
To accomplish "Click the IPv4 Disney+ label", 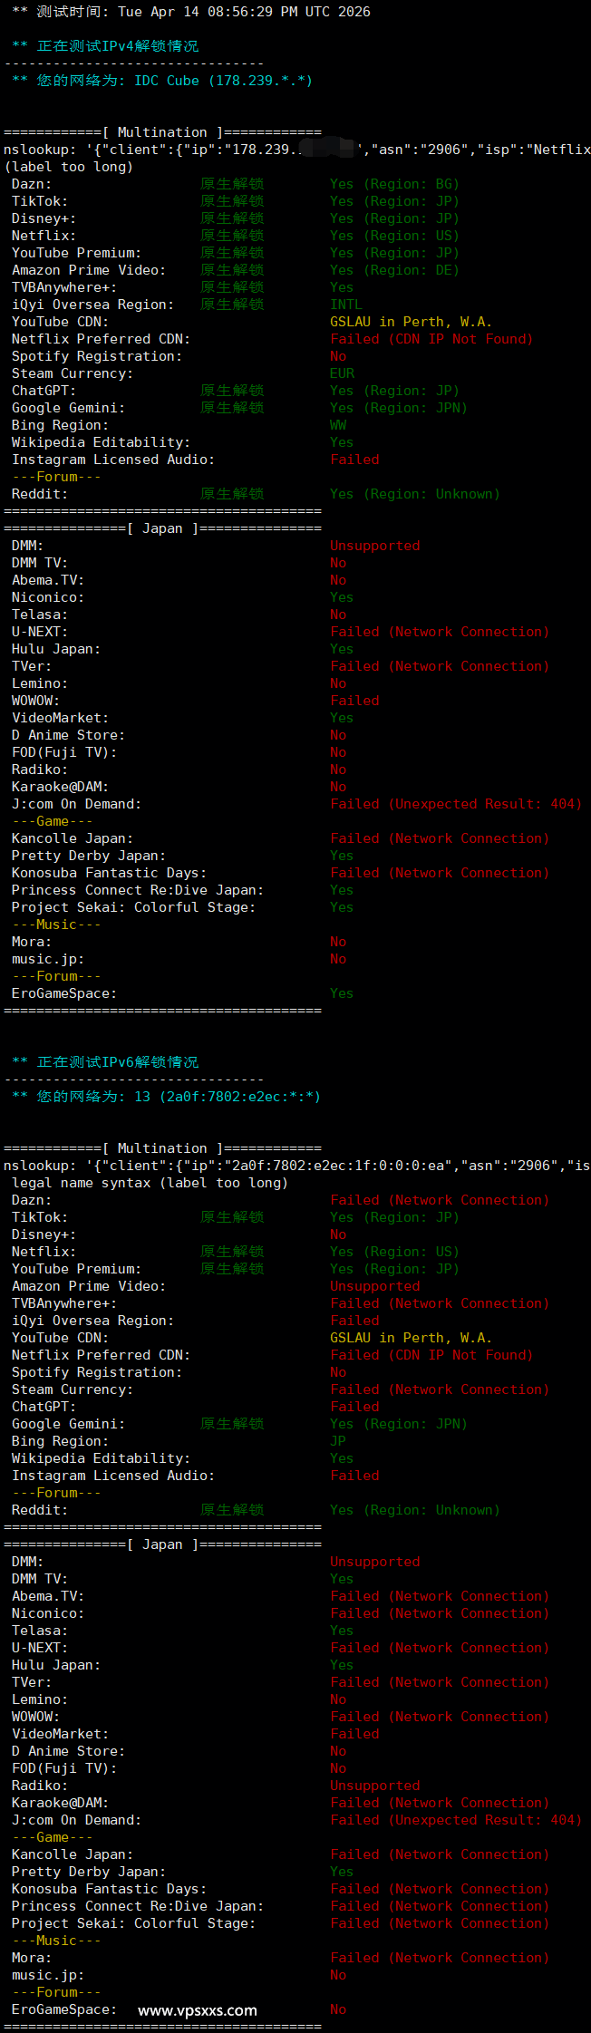I will [x=44, y=218].
